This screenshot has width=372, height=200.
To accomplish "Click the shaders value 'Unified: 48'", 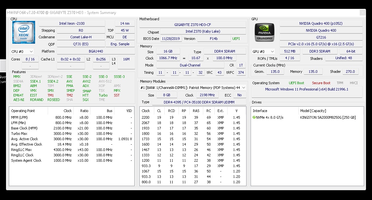I will point(344,58).
